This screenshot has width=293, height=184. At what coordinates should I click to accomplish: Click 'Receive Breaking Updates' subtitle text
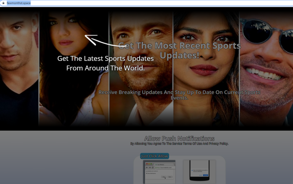coord(179,95)
